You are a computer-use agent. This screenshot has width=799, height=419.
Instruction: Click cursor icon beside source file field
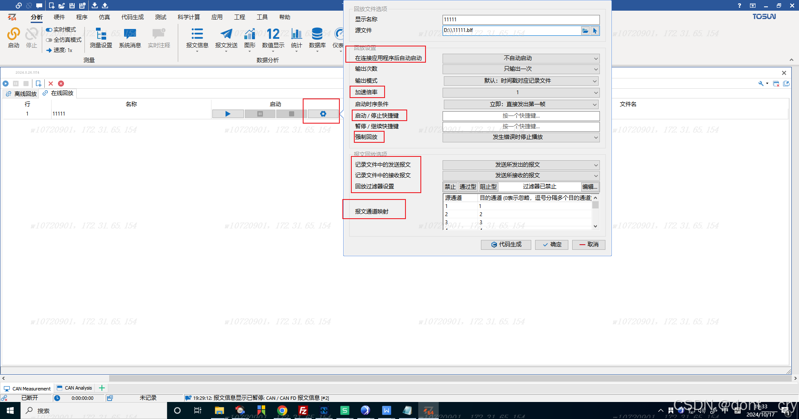pyautogui.click(x=595, y=31)
